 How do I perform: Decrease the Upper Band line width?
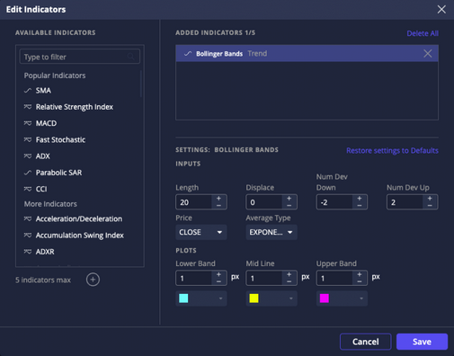(x=360, y=281)
